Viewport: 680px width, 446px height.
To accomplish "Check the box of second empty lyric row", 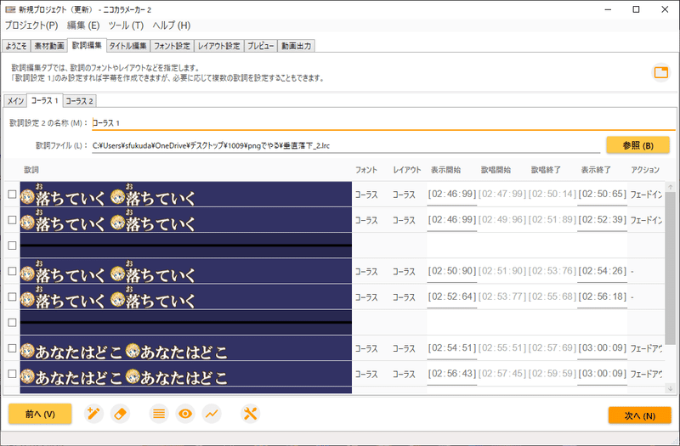I will pos(12,323).
